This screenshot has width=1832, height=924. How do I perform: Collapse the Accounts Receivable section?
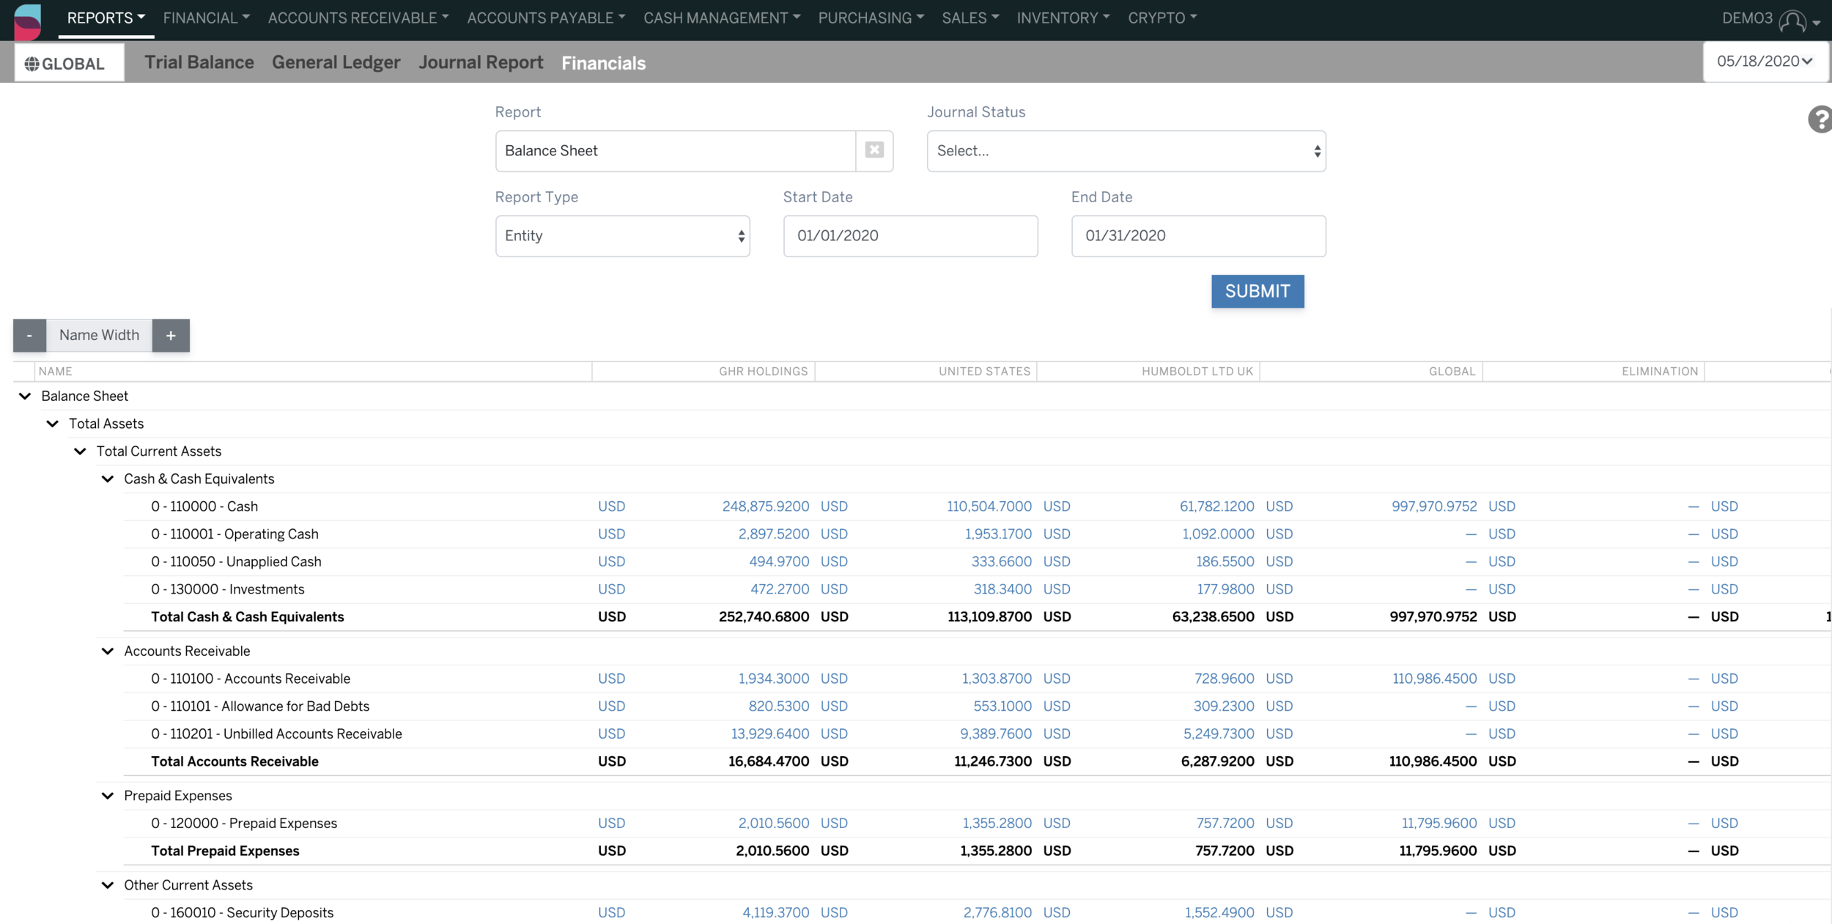coord(108,651)
